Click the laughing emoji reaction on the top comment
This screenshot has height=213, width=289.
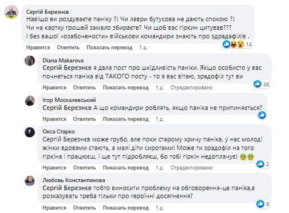pyautogui.click(x=234, y=44)
